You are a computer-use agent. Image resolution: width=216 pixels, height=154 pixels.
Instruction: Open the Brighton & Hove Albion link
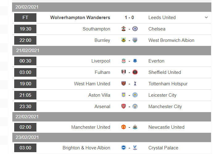pos(86,148)
